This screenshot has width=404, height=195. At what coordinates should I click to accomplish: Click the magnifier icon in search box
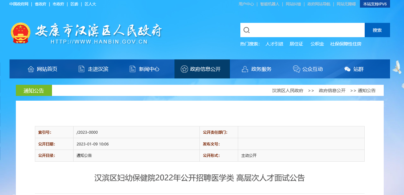pyautogui.click(x=246, y=30)
